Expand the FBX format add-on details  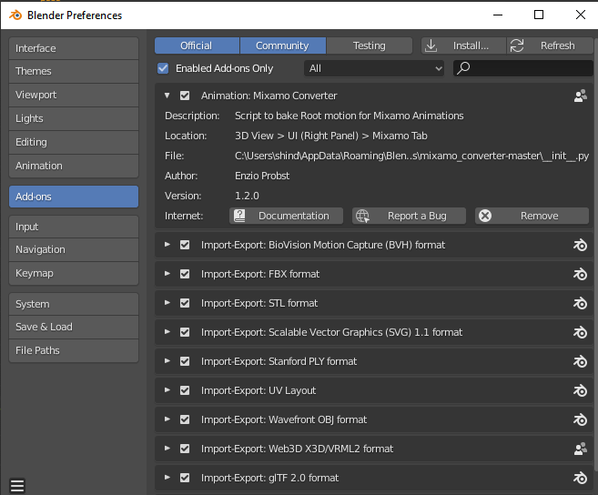(x=167, y=273)
